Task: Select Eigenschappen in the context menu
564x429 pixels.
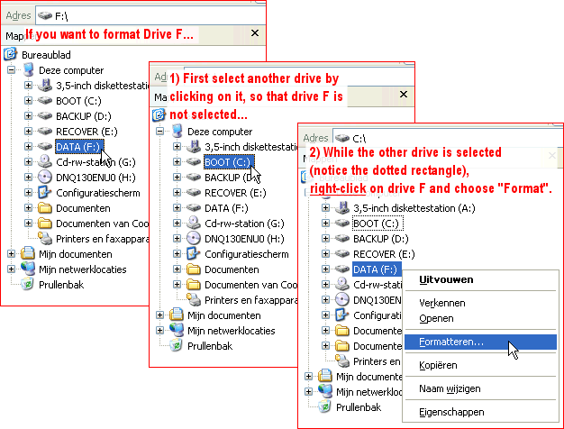Action: [x=450, y=410]
